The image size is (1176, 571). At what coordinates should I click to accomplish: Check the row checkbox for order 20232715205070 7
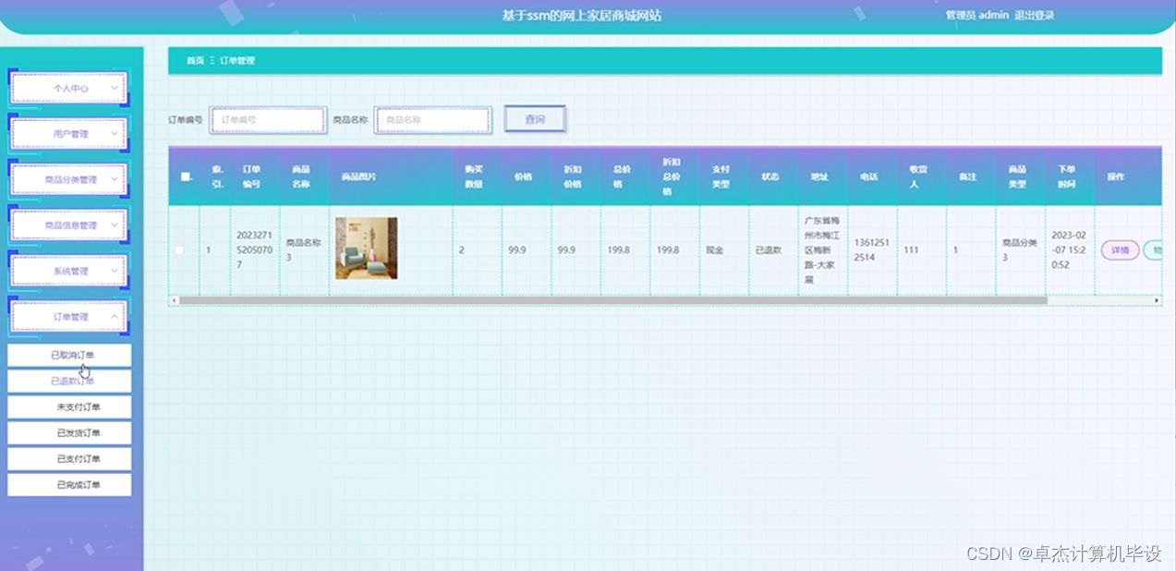pyautogui.click(x=180, y=250)
